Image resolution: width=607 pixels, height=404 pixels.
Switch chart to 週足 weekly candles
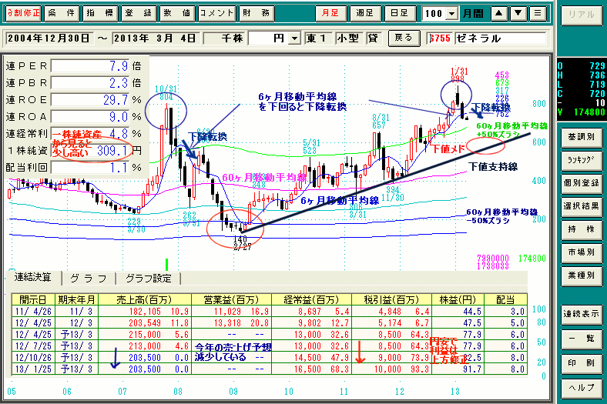coord(365,14)
